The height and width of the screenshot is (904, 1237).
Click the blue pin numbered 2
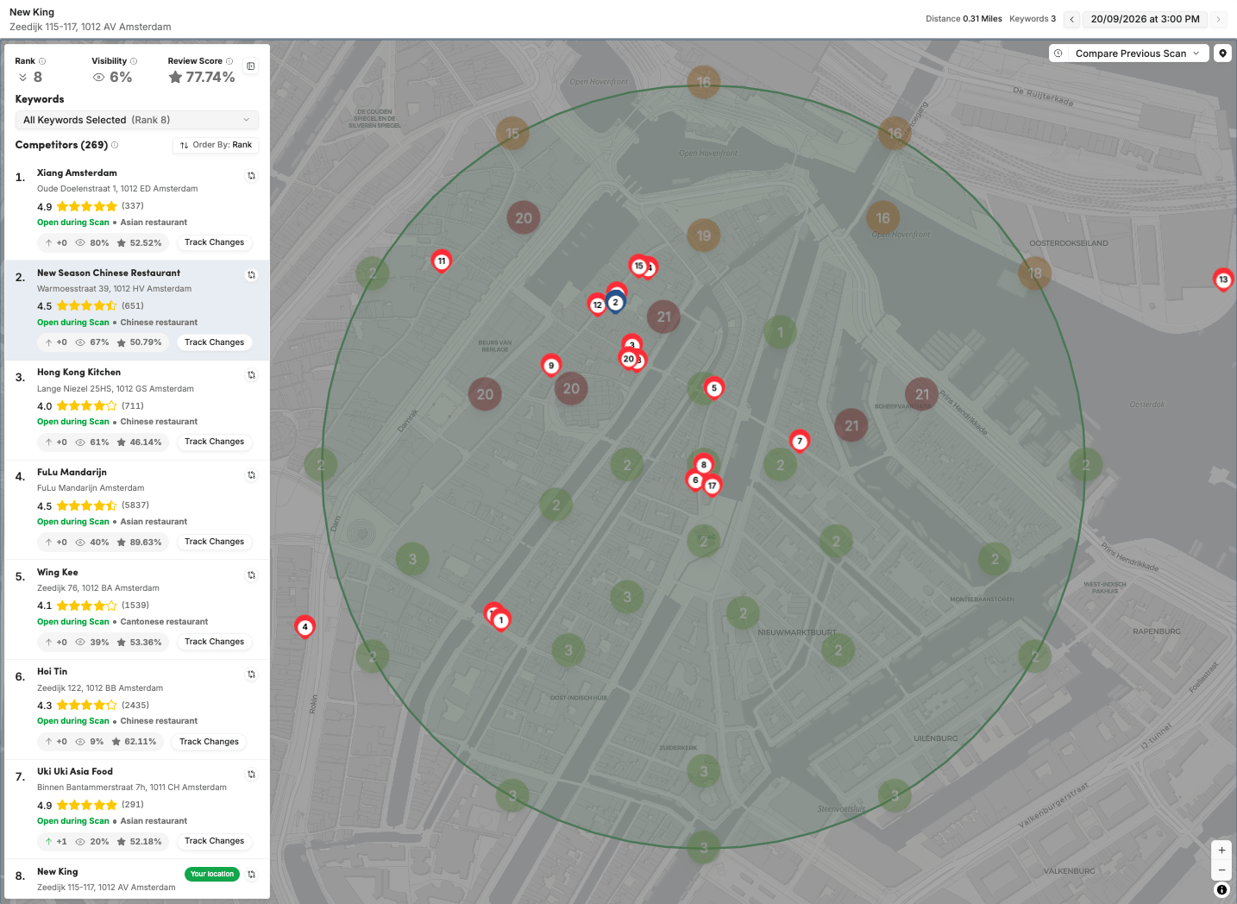[615, 303]
